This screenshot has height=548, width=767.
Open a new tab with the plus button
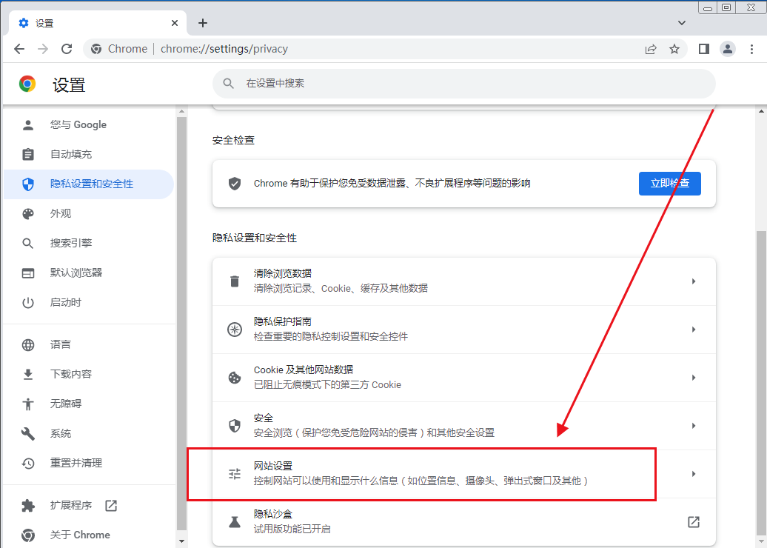pos(203,23)
